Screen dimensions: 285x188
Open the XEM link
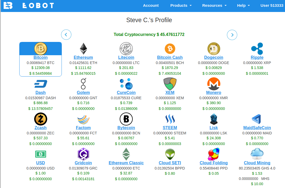tap(170, 92)
